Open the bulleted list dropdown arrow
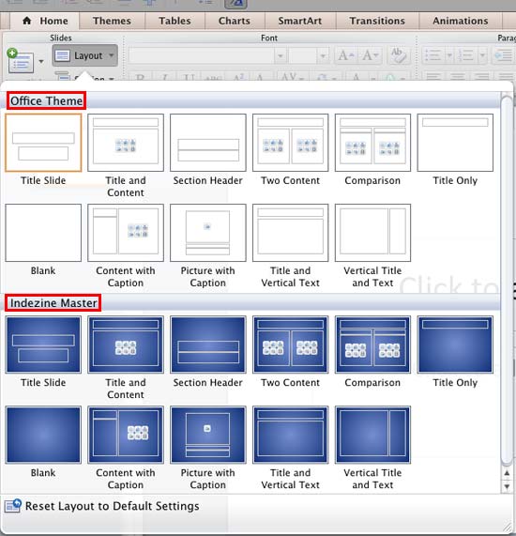The image size is (516, 536). click(449, 55)
